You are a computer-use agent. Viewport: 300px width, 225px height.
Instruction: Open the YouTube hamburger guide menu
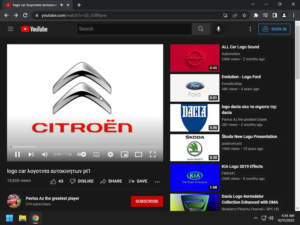click(x=11, y=29)
